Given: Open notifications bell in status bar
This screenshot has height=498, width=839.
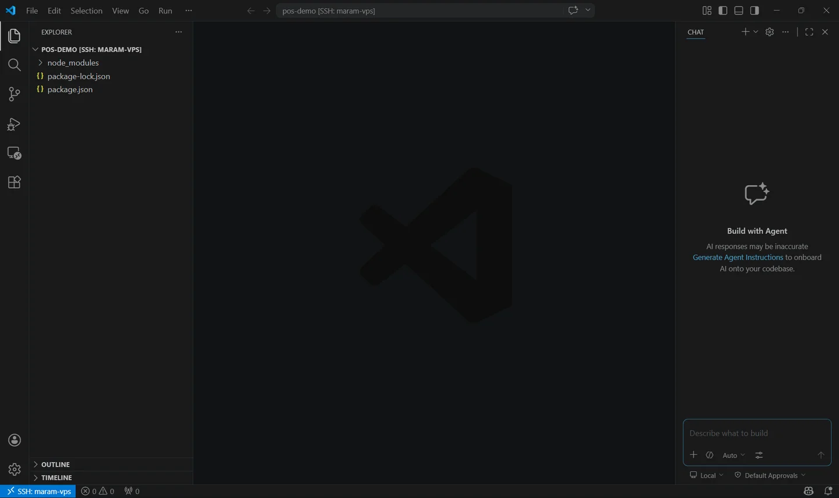Looking at the screenshot, I should (x=828, y=491).
